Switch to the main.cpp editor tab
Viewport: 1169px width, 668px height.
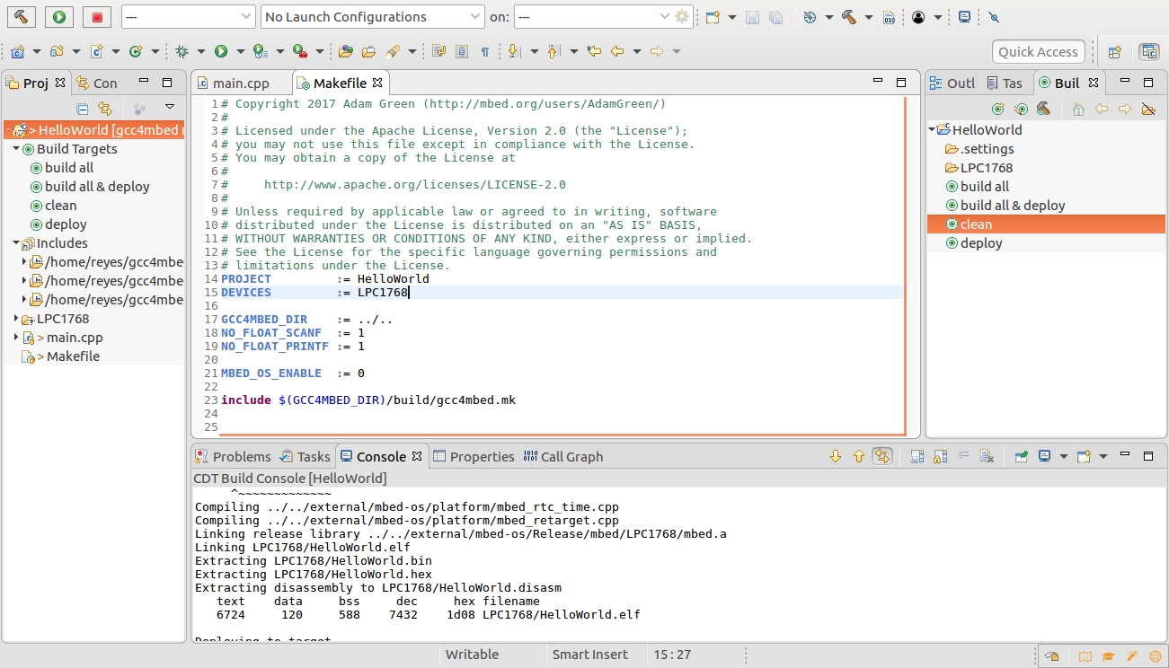coord(241,83)
